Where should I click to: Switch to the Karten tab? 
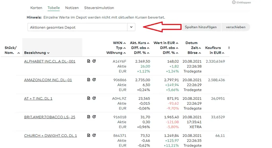click(36, 8)
